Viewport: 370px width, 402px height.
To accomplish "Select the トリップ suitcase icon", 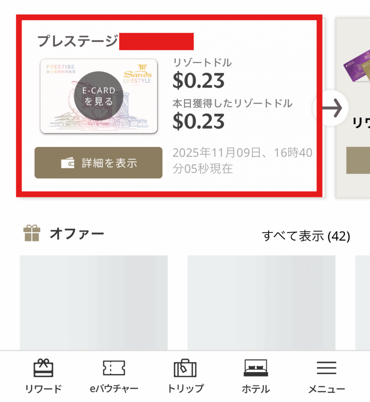I will pos(185,369).
